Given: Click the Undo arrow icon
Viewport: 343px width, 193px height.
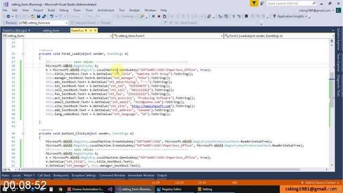Looking at the screenshot, I should click(x=51, y=17).
